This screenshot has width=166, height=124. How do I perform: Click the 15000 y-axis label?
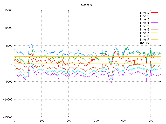pyautogui.click(x=7, y=10)
